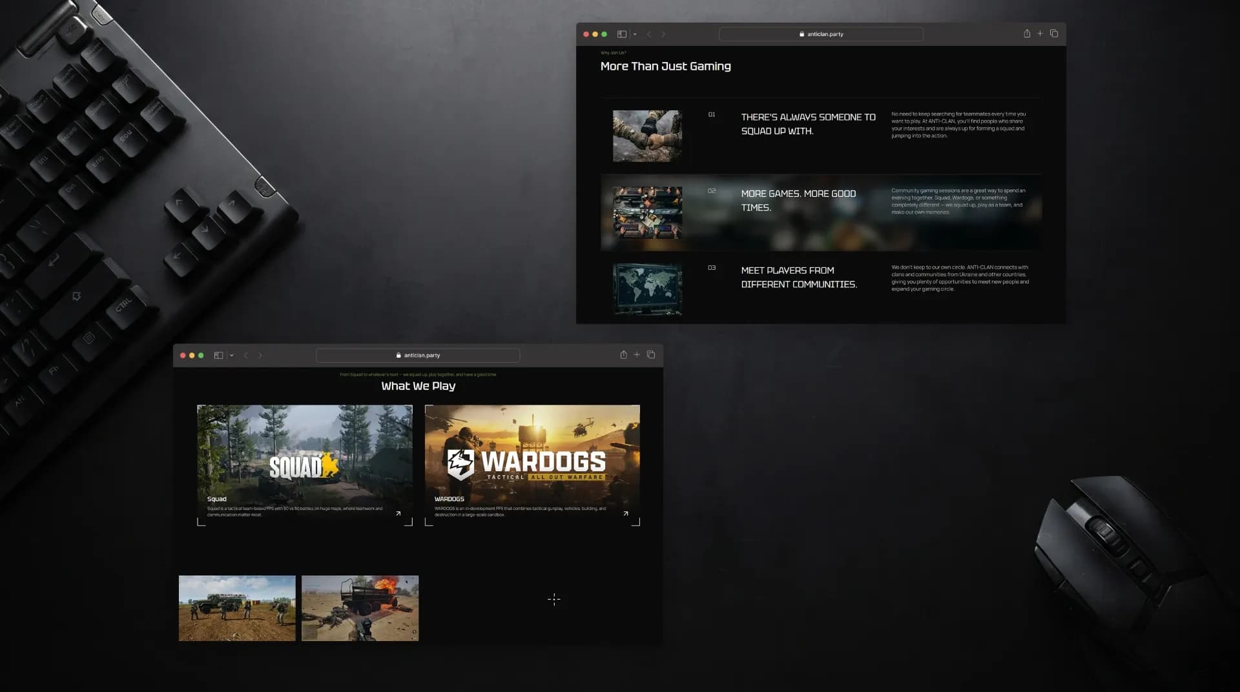Click the 'Why Join Us?' label
The height and width of the screenshot is (692, 1240).
tap(614, 53)
